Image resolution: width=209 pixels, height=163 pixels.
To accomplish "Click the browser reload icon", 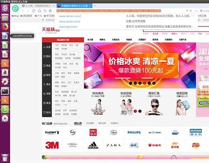I will 34,11.
